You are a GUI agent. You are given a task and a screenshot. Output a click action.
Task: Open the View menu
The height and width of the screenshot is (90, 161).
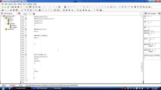pos(15,4)
